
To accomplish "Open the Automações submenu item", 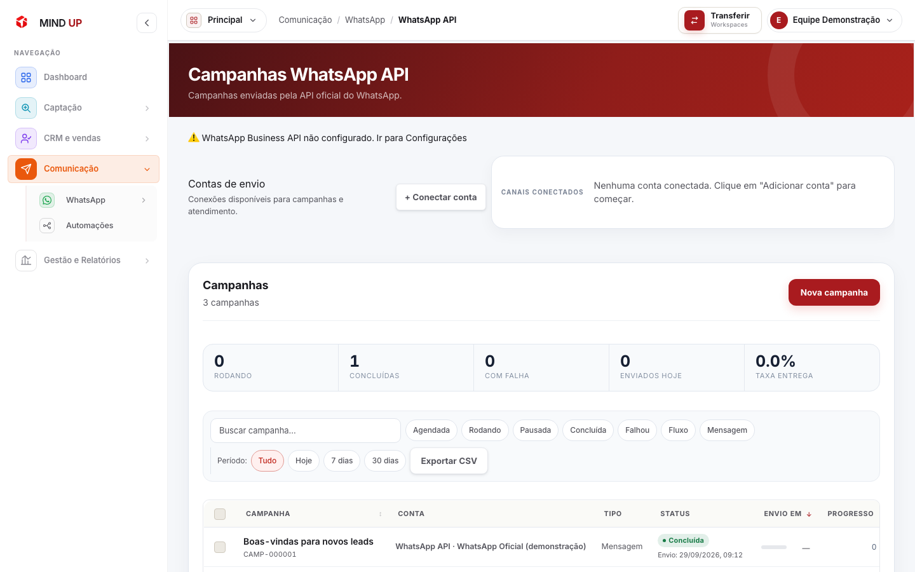I will click(x=95, y=226).
